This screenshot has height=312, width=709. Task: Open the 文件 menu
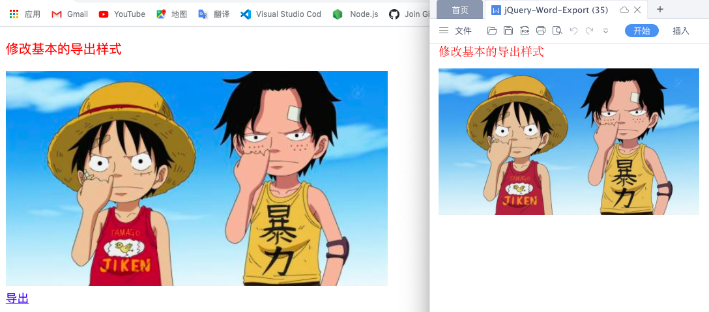[x=463, y=31]
